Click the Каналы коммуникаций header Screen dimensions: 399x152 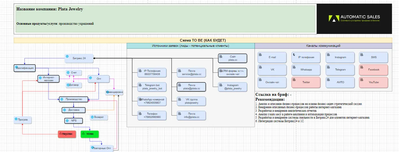tap(323, 46)
